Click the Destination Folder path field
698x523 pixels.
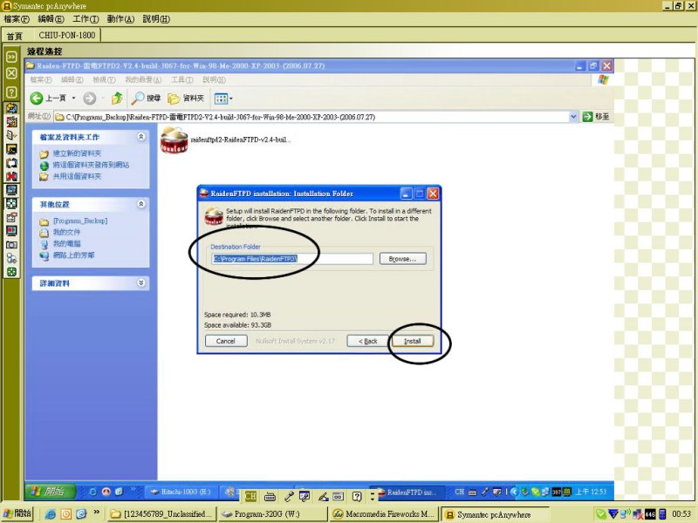click(292, 259)
